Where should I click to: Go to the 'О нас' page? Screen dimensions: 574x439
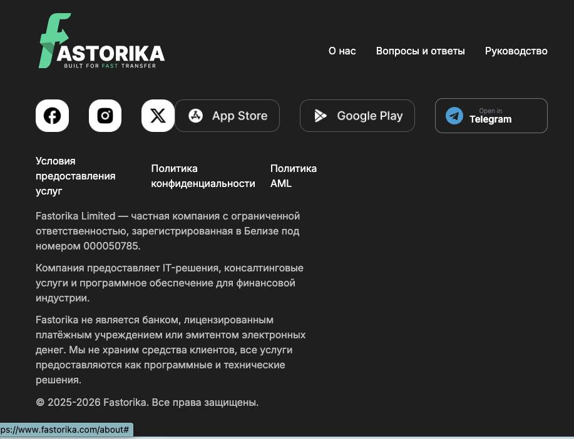(342, 51)
